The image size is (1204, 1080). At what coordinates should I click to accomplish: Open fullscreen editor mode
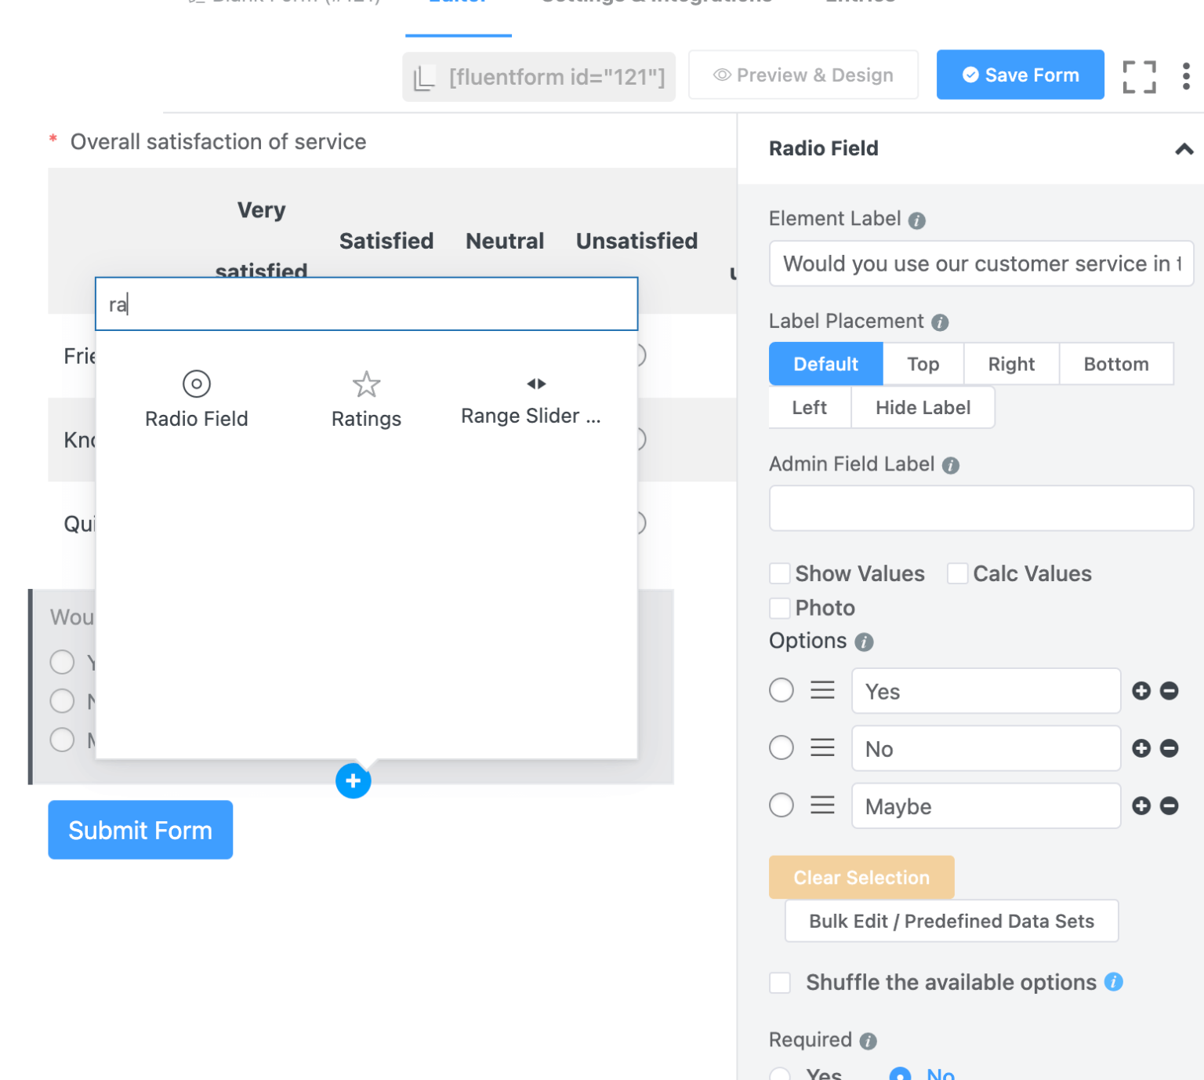point(1139,76)
